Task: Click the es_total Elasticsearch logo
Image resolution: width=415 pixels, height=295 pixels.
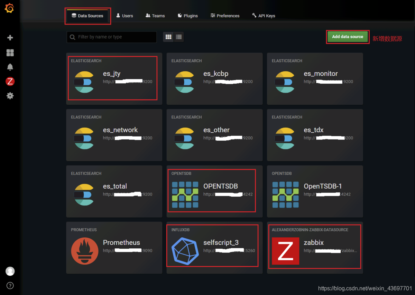Action: pyautogui.click(x=84, y=195)
